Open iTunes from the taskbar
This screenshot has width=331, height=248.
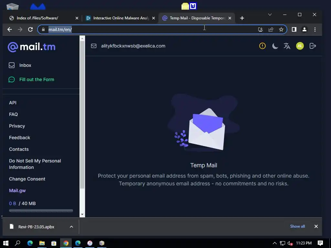click(x=90, y=243)
